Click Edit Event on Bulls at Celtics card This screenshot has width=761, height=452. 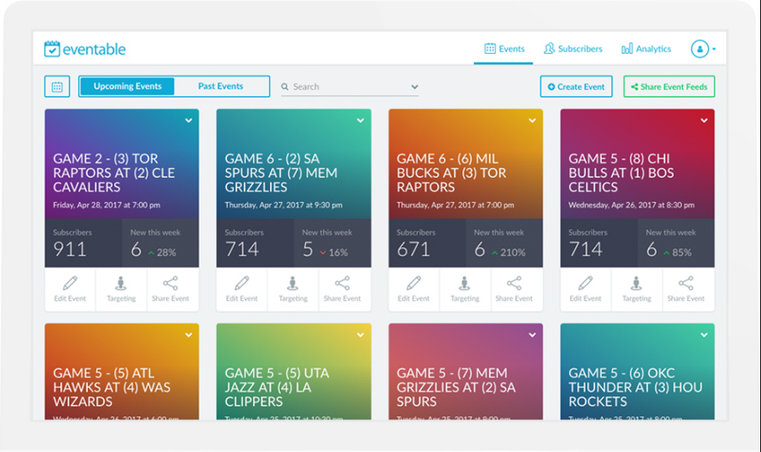[586, 289]
